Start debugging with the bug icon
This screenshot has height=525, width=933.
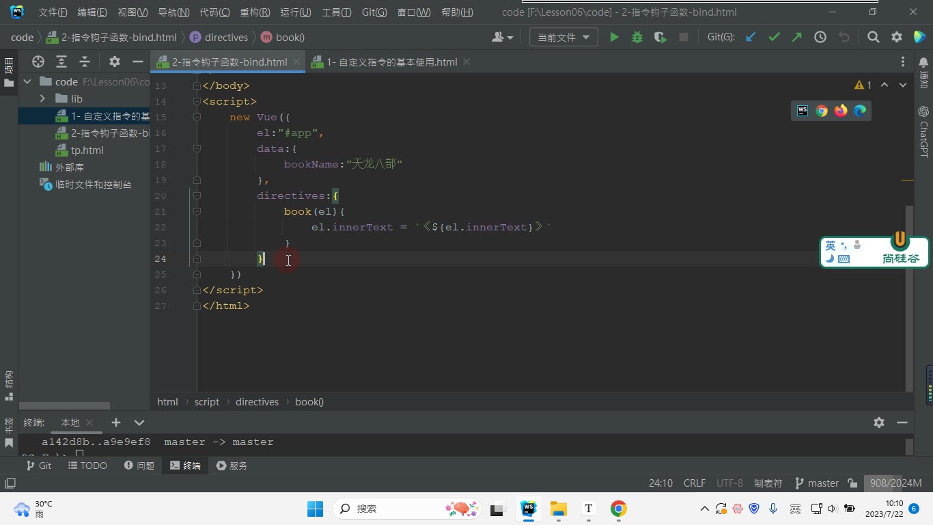pos(637,38)
